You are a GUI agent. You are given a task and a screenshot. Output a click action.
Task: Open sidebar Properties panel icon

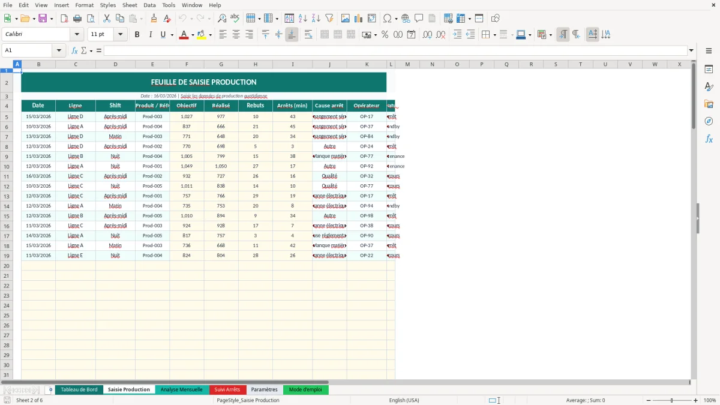[x=709, y=70]
